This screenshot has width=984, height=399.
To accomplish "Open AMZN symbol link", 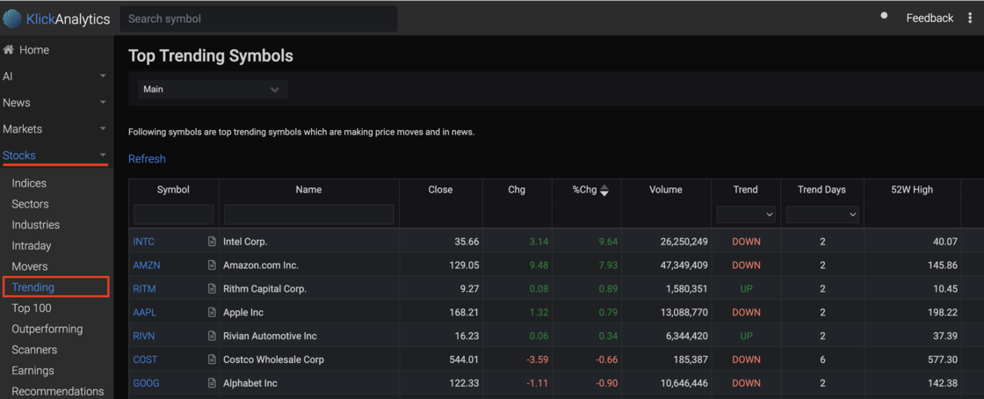I will (x=146, y=265).
